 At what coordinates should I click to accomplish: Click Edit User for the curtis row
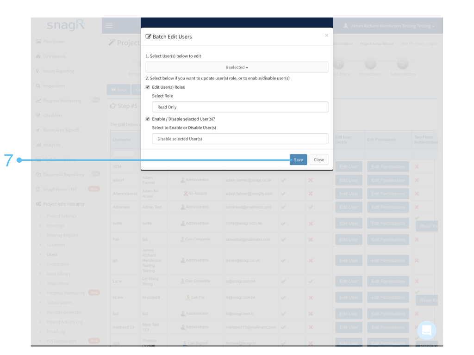click(x=349, y=223)
